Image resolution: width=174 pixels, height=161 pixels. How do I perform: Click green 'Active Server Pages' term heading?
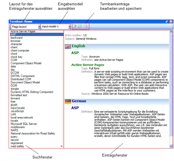(x=88, y=65)
